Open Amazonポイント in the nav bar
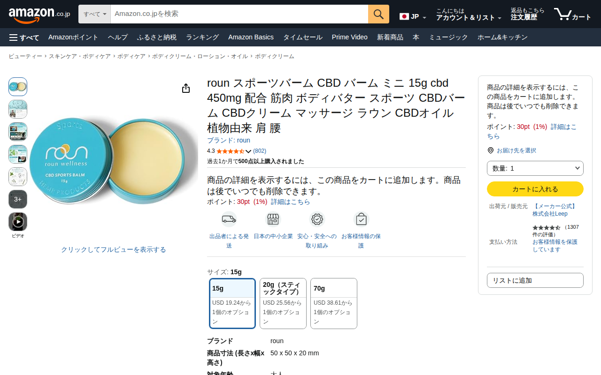This screenshot has height=375, width=601. pos(73,37)
